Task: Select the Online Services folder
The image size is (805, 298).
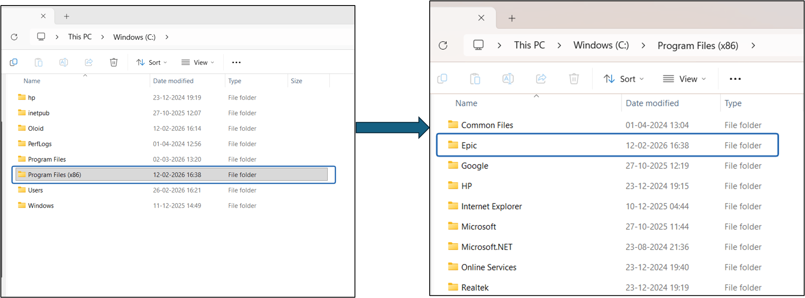Action: click(608, 267)
